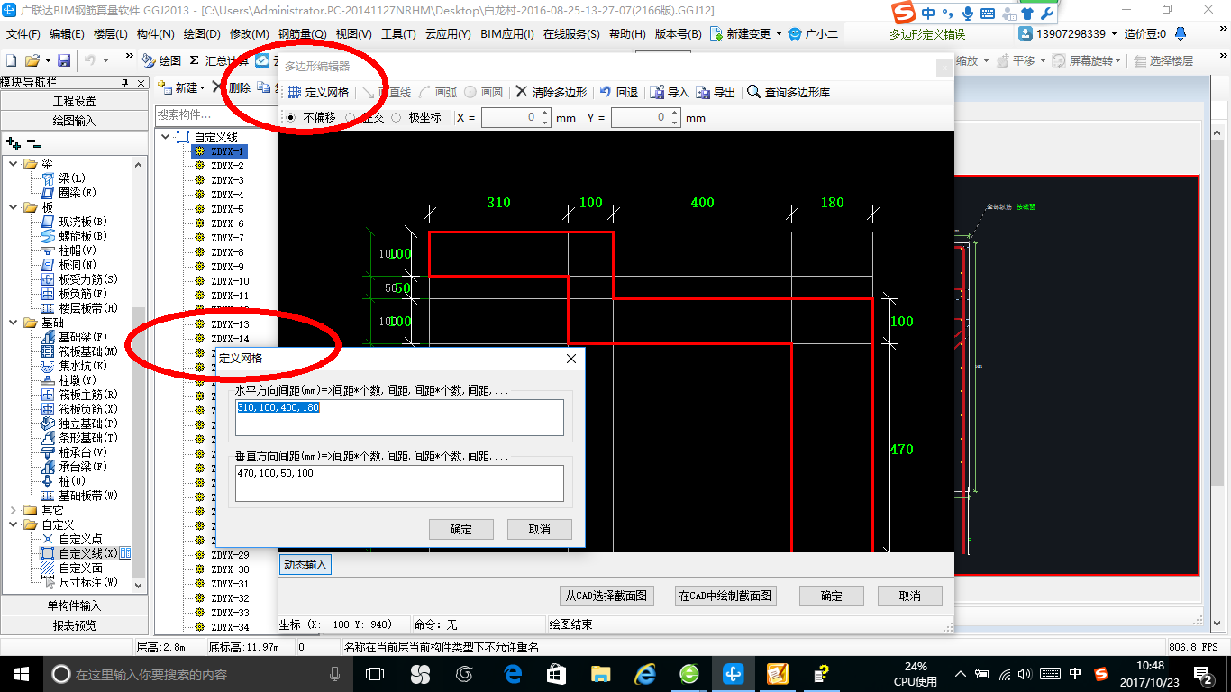Open the 新建变更 dropdown
The image size is (1231, 692).
(x=779, y=34)
